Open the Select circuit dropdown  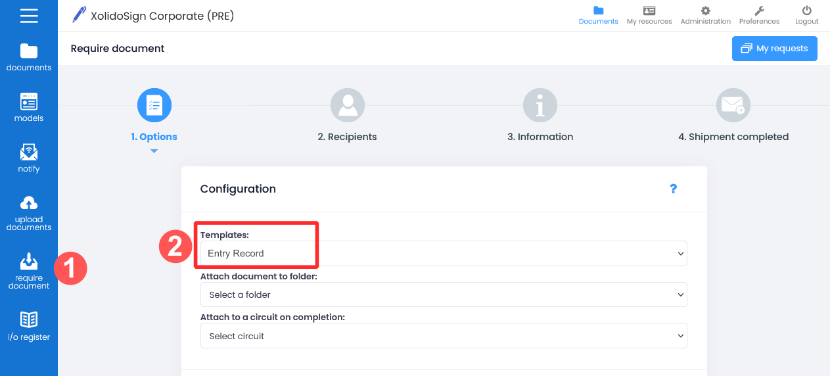[x=444, y=336]
